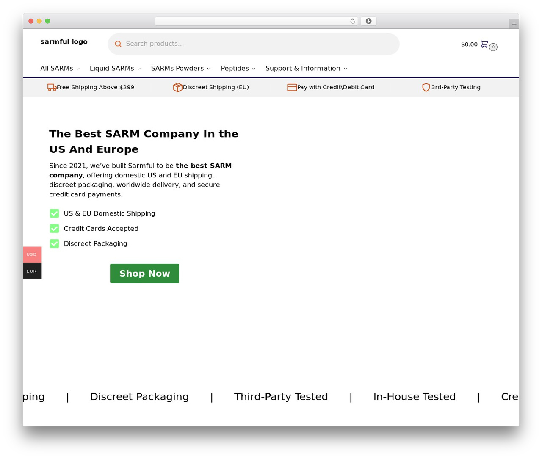Screen dimensions: 542x459
Task: Open the SARMs Powders menu item
Action: pos(181,69)
